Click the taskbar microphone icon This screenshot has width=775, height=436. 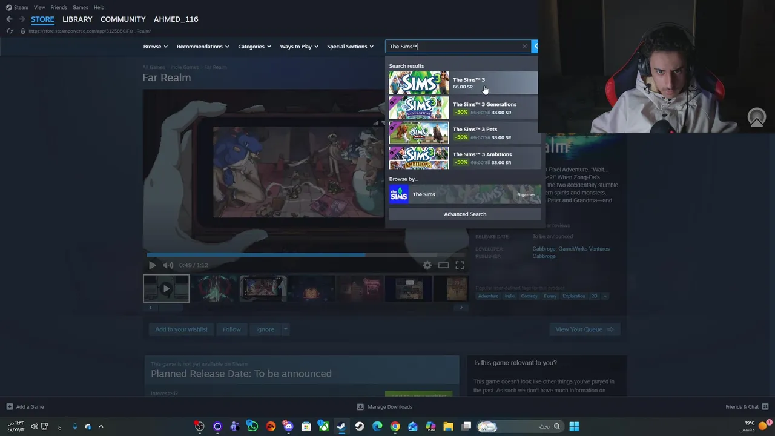(75, 426)
